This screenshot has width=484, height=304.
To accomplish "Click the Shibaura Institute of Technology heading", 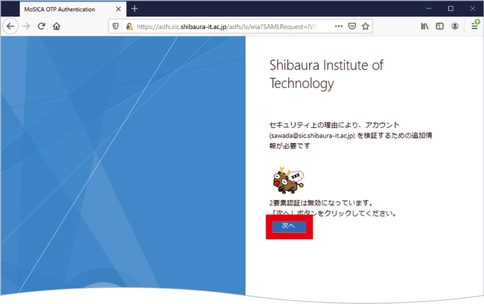I will [326, 74].
